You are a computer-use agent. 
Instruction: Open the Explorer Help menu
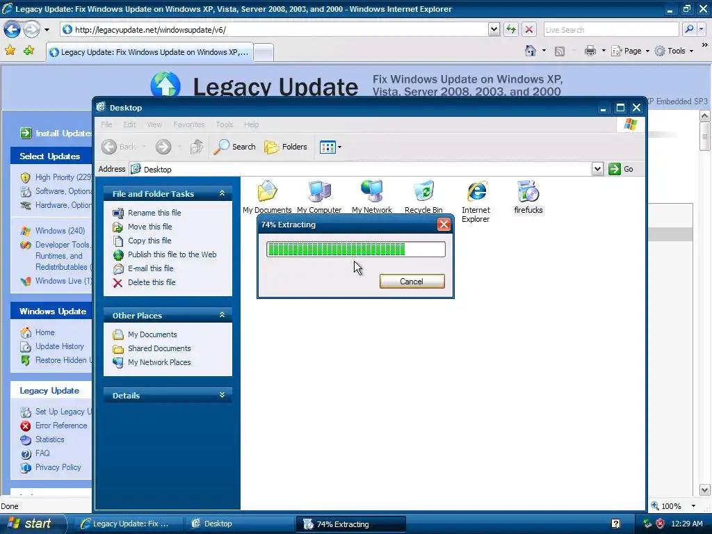[251, 124]
